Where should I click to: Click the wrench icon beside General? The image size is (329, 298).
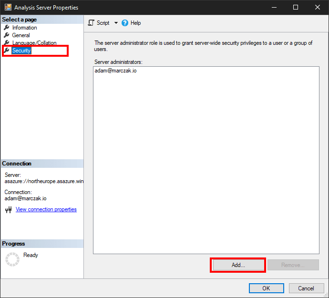[x=6, y=35]
